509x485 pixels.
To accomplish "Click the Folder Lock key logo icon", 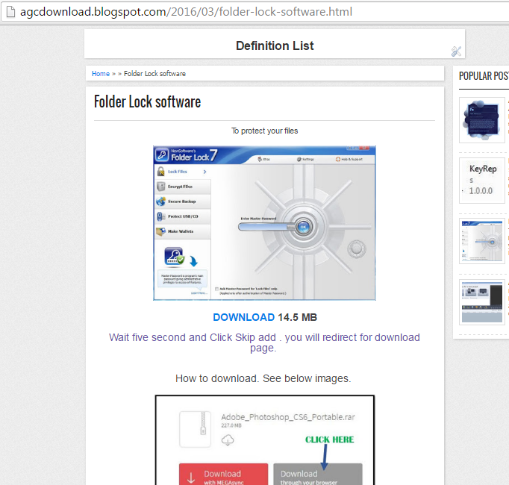I will coord(162,154).
